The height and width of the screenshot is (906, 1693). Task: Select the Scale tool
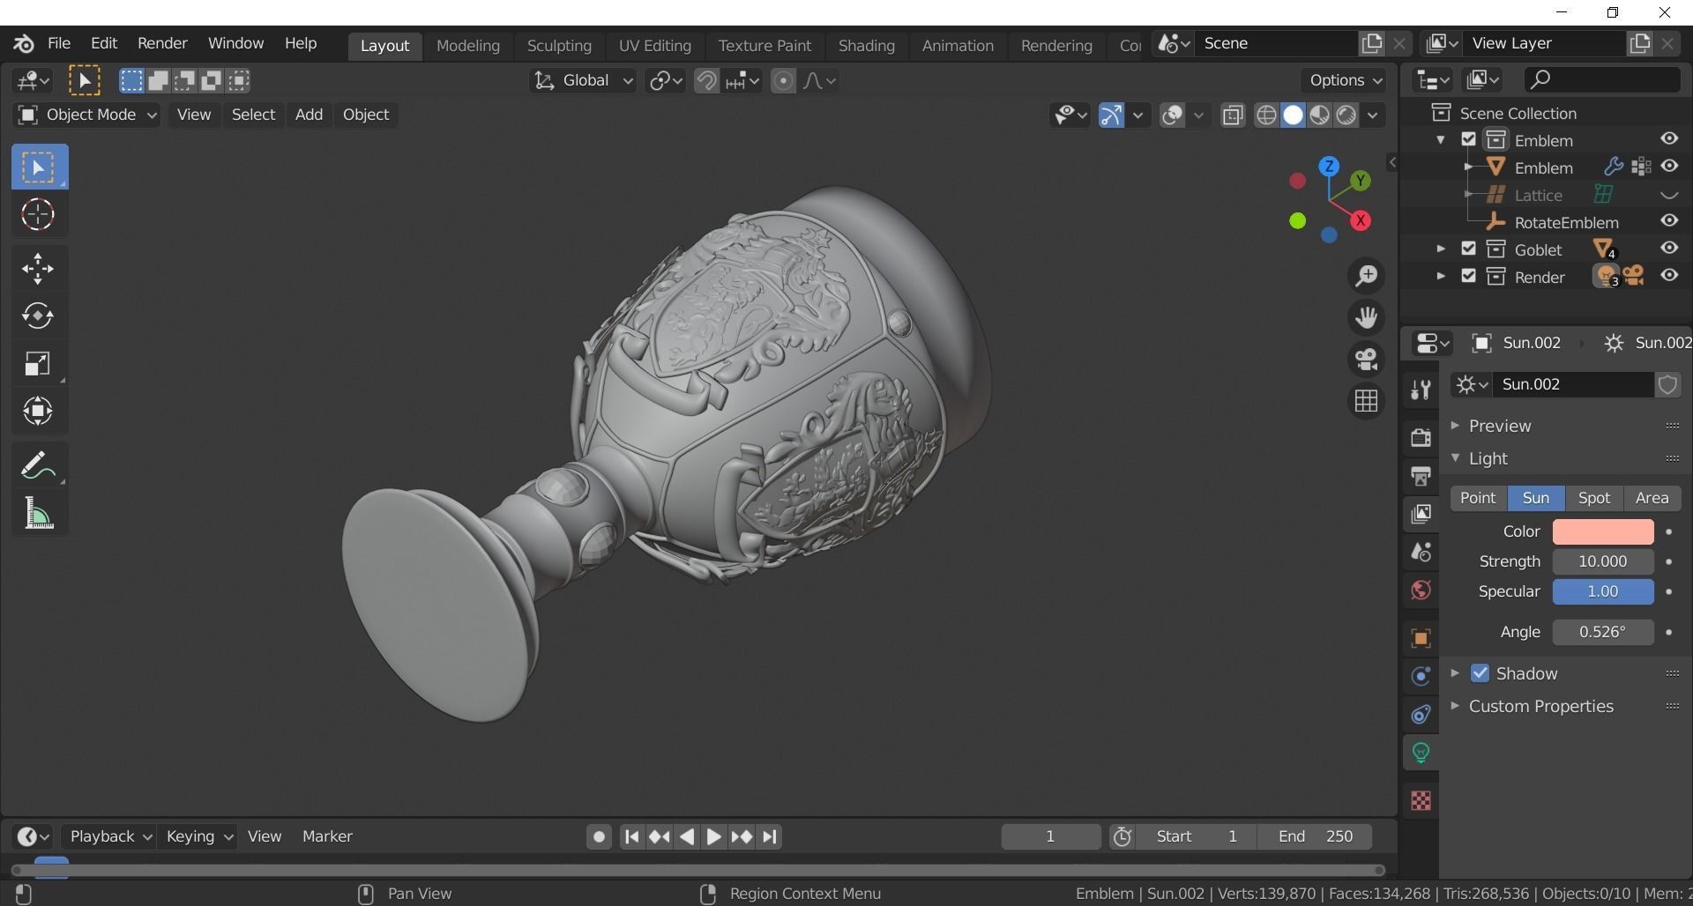[38, 364]
